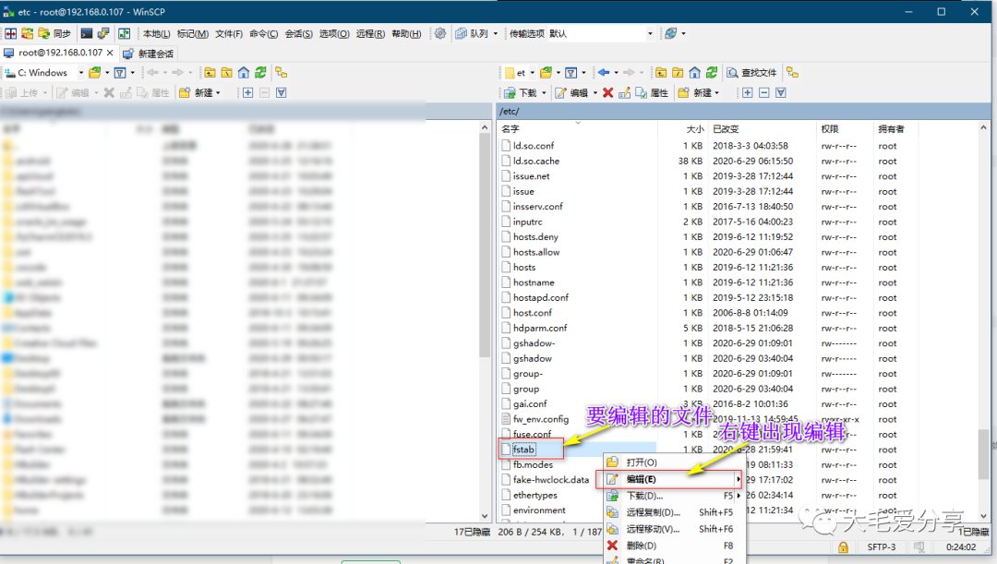Sort files by the 已改变 column header

tap(726, 129)
